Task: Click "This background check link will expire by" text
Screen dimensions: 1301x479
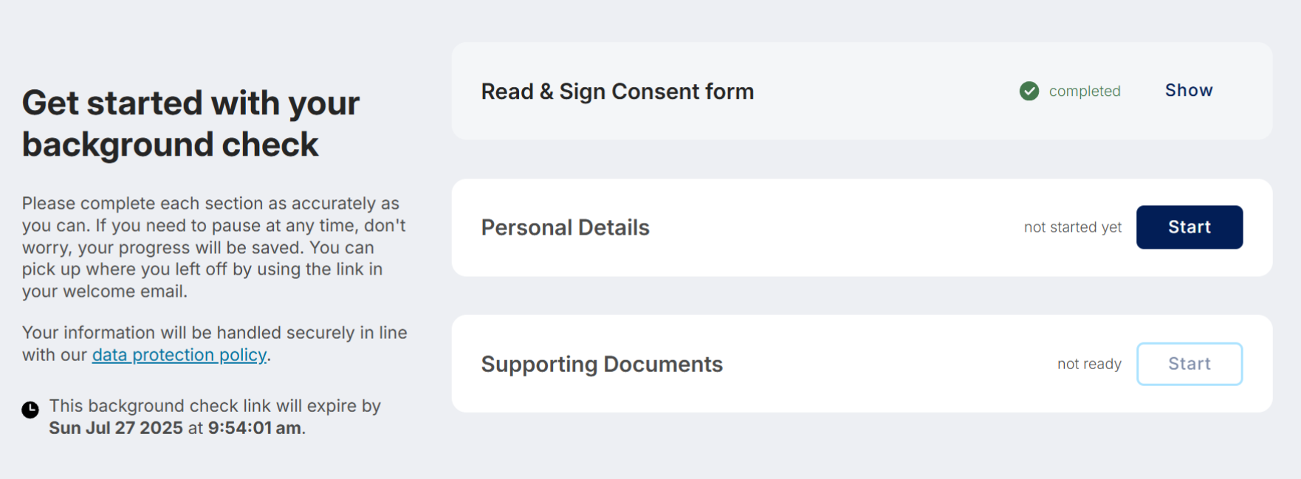Action: coord(215,406)
